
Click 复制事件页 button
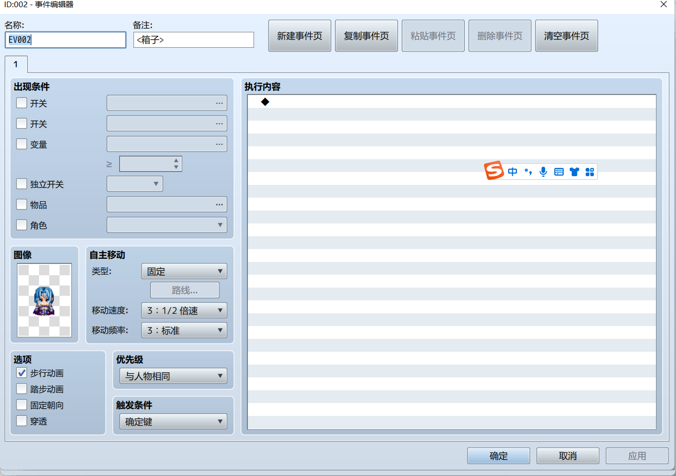pos(366,36)
